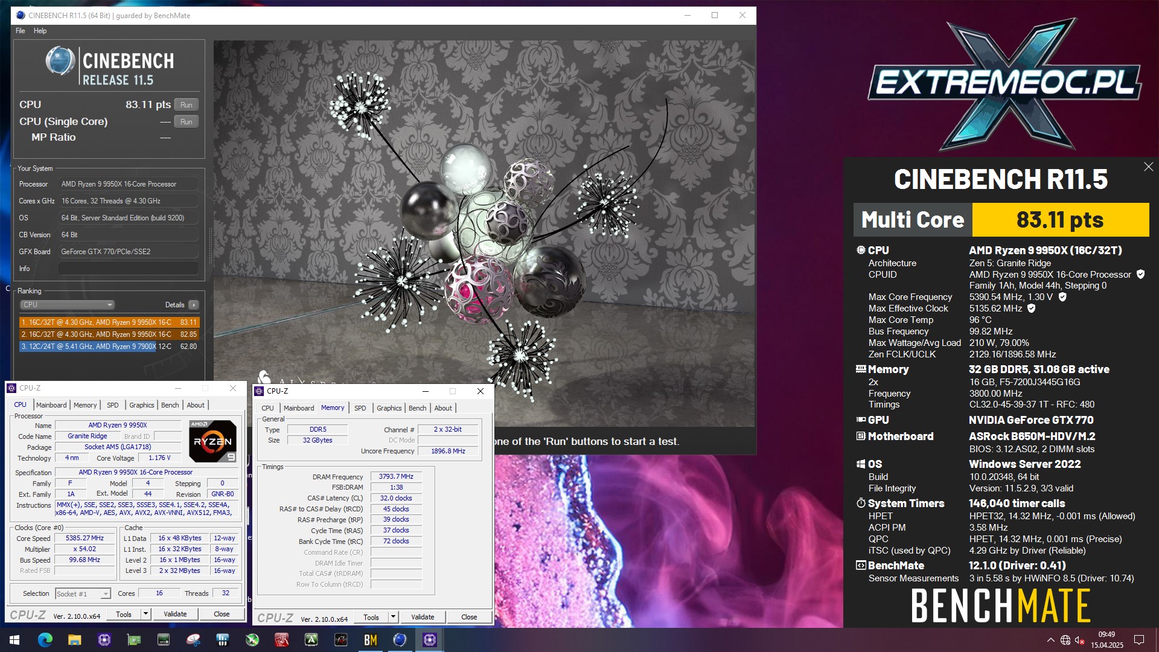Click Validate in left CPU-Z window
This screenshot has height=652, width=1159.
coord(175,614)
